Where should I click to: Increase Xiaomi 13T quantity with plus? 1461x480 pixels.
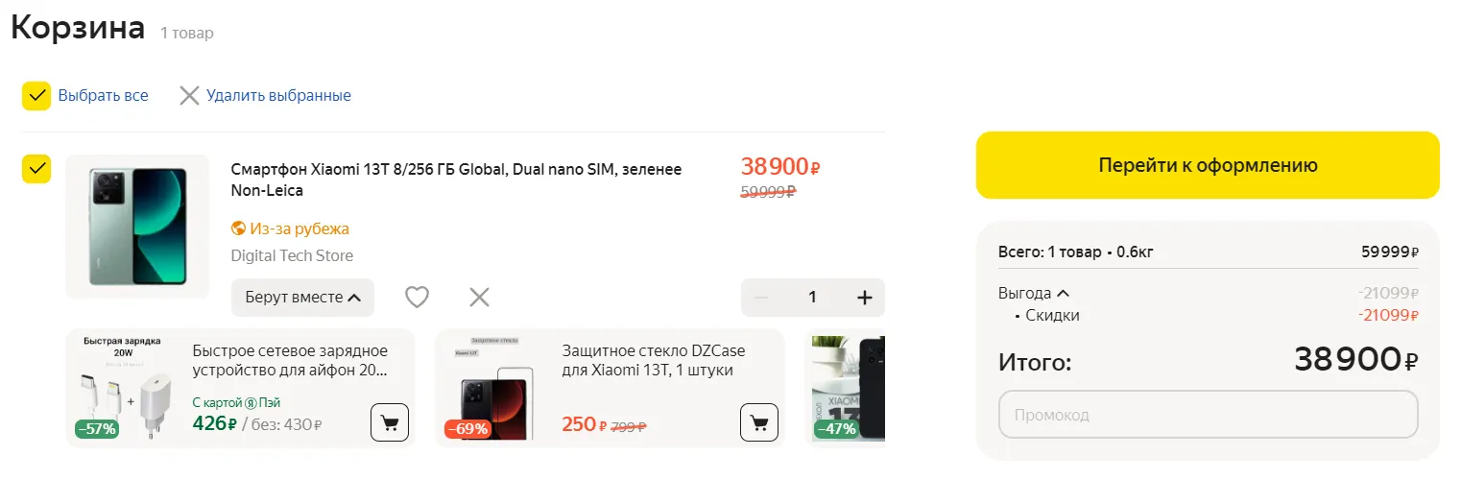(x=864, y=298)
